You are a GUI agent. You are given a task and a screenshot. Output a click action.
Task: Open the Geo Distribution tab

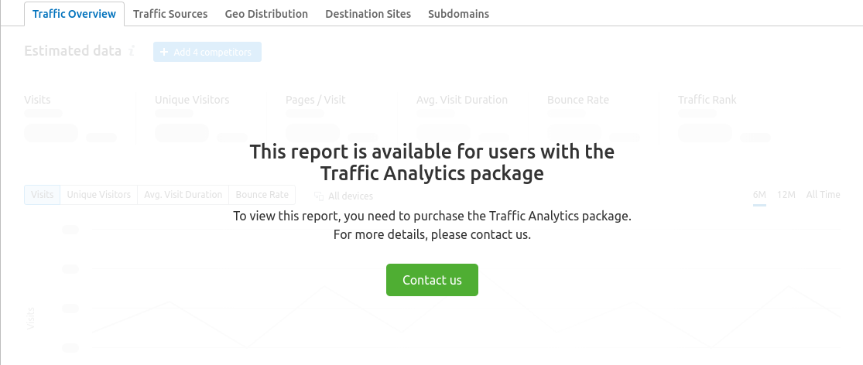(266, 14)
